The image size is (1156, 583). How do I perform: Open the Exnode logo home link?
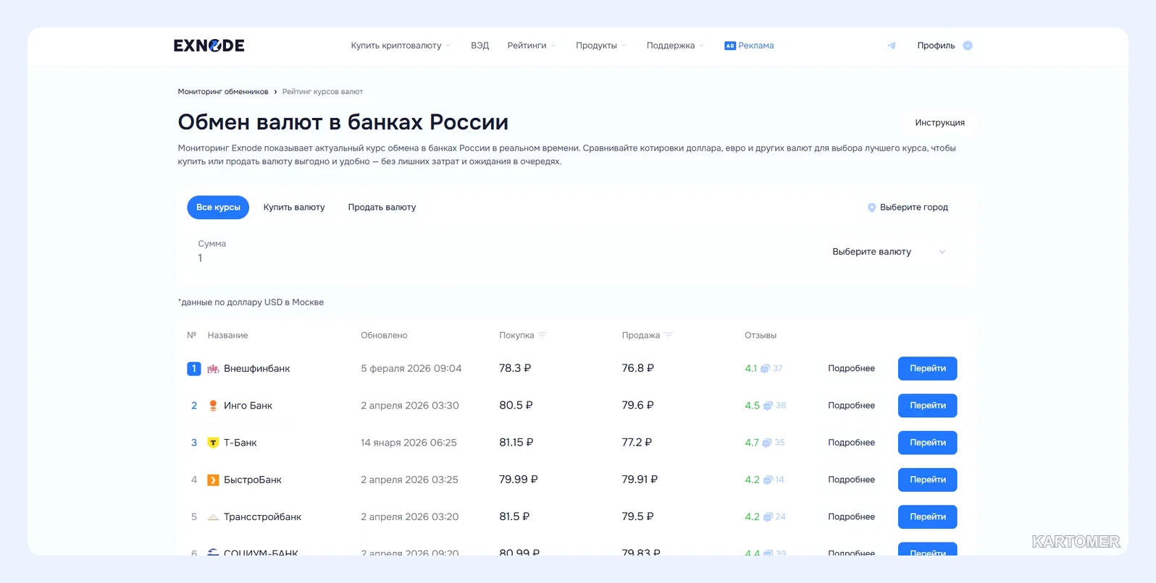click(x=209, y=46)
